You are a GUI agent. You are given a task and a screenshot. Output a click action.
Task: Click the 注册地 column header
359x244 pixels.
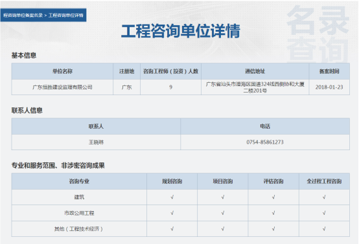(126, 71)
